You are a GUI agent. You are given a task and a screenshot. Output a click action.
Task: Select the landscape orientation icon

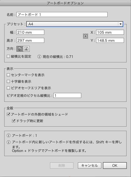point(26,49)
